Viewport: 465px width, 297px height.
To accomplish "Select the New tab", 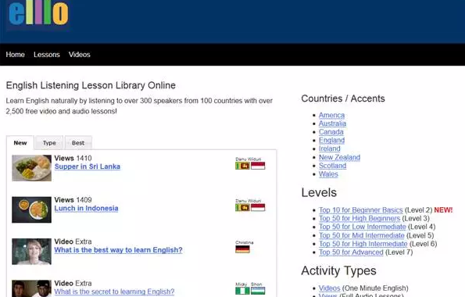I will click(20, 143).
